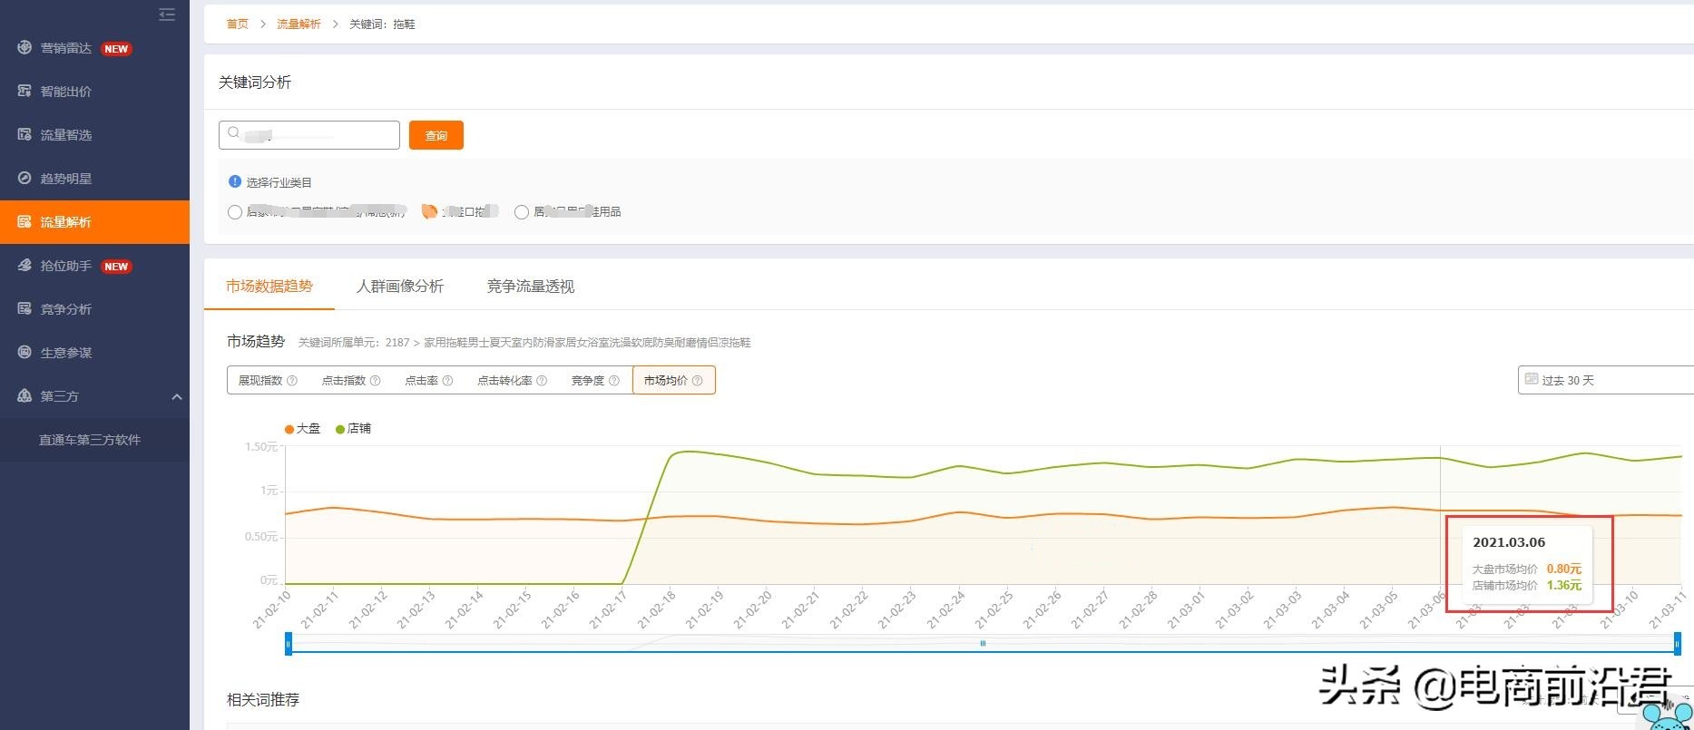
Task: Click the left handle of the chart range slider
Action: [x=289, y=644]
